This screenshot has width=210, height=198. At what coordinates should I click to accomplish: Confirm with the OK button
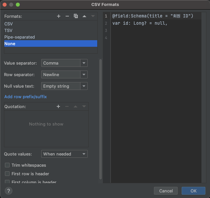tap(194, 191)
